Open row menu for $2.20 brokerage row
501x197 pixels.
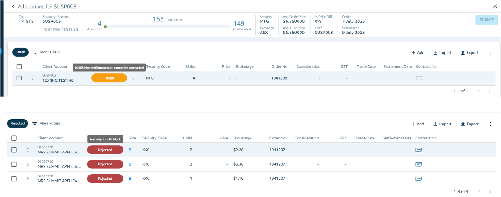point(28,150)
